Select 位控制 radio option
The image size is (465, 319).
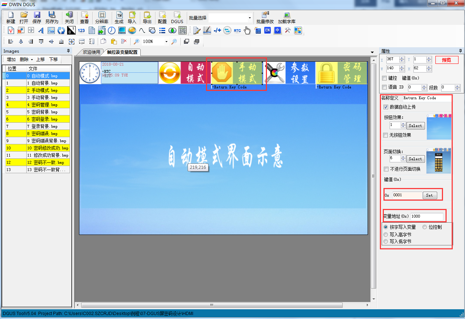point(425,227)
